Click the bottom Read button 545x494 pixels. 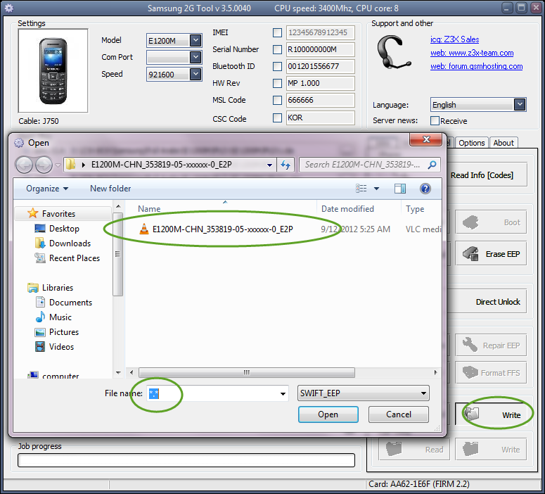point(414,449)
